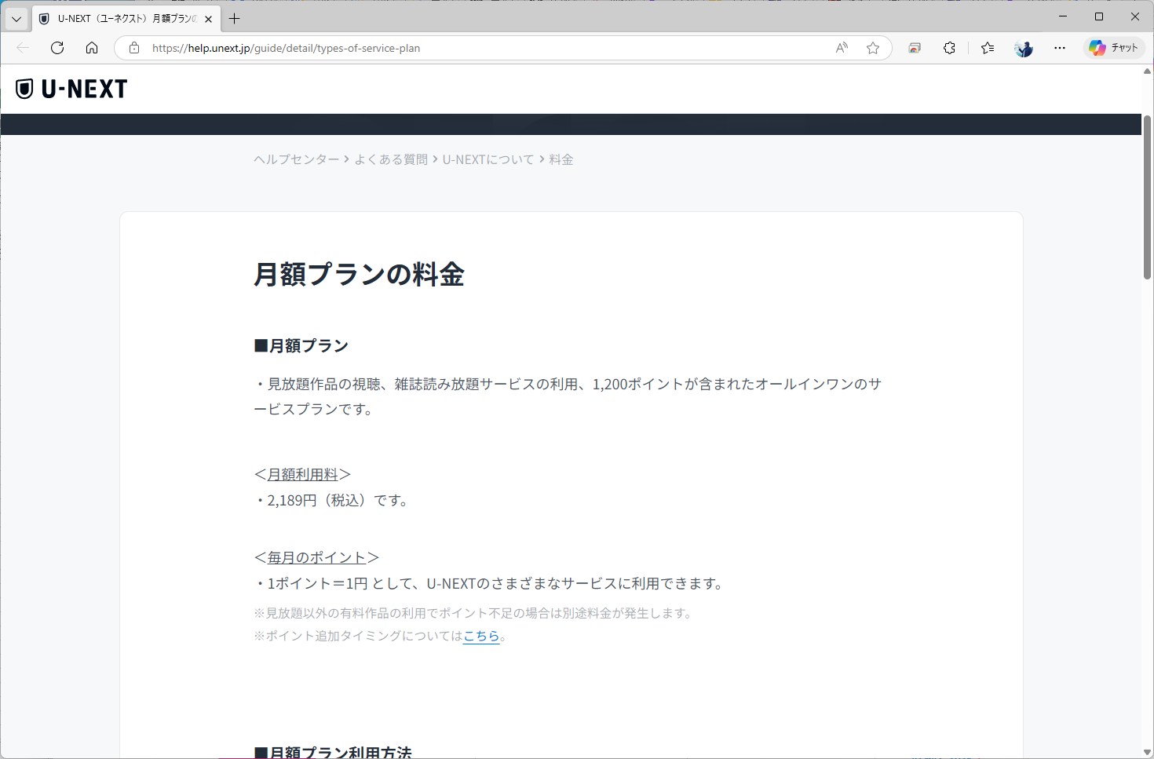Click the U-NEXT logo
Image resolution: width=1154 pixels, height=759 pixels.
tap(71, 88)
